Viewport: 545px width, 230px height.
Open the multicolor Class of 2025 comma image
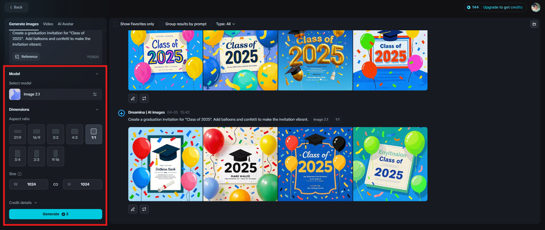coord(165,61)
